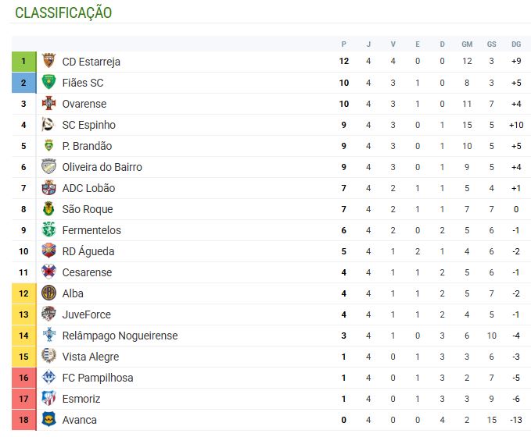Click the Esmoriz club crest
The width and height of the screenshot is (531, 437).
(x=48, y=399)
